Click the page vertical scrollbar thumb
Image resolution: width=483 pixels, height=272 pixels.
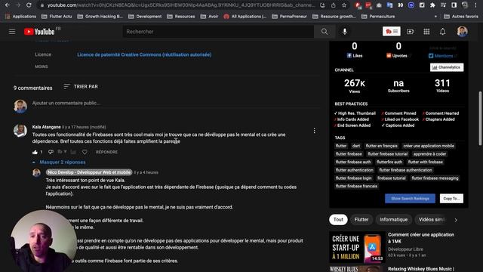tap(480, 118)
